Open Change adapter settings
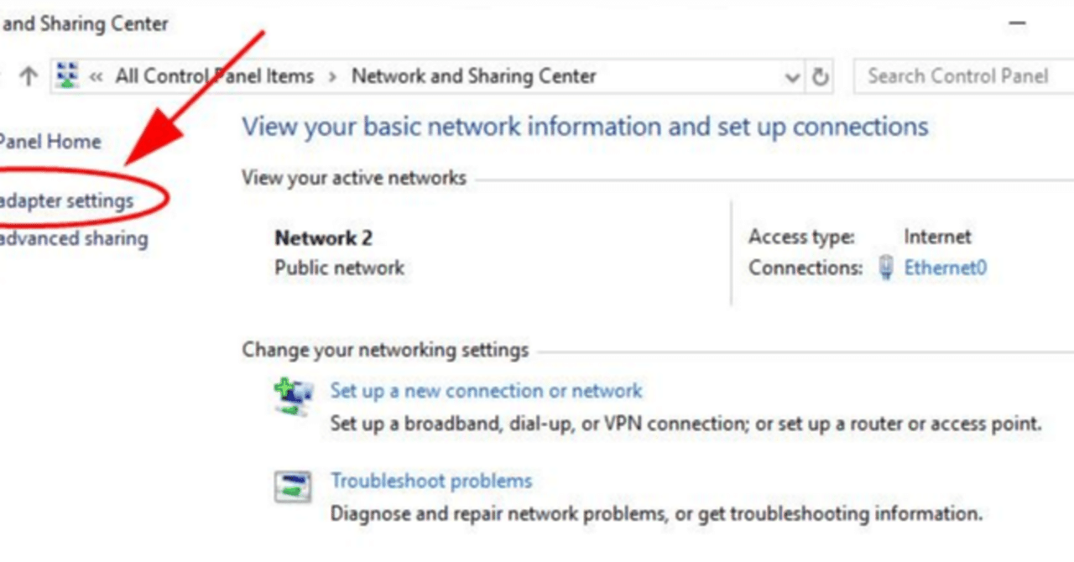Viewport: 1074px width, 562px height. coord(67,200)
